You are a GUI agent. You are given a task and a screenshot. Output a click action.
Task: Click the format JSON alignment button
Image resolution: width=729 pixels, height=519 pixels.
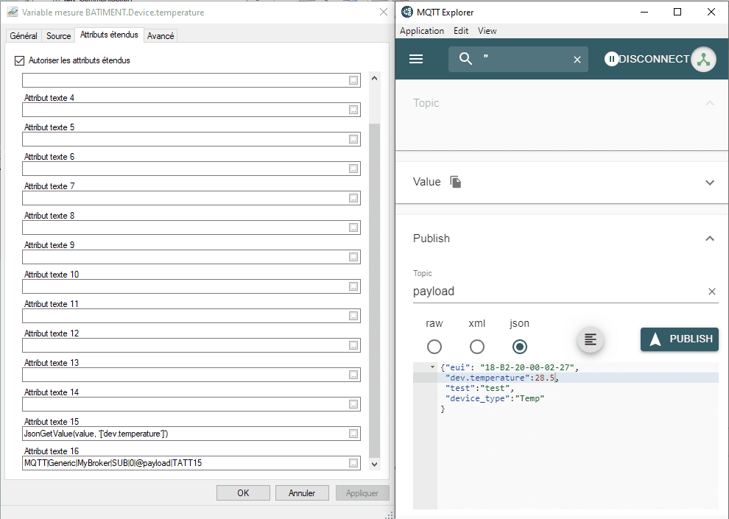click(590, 339)
